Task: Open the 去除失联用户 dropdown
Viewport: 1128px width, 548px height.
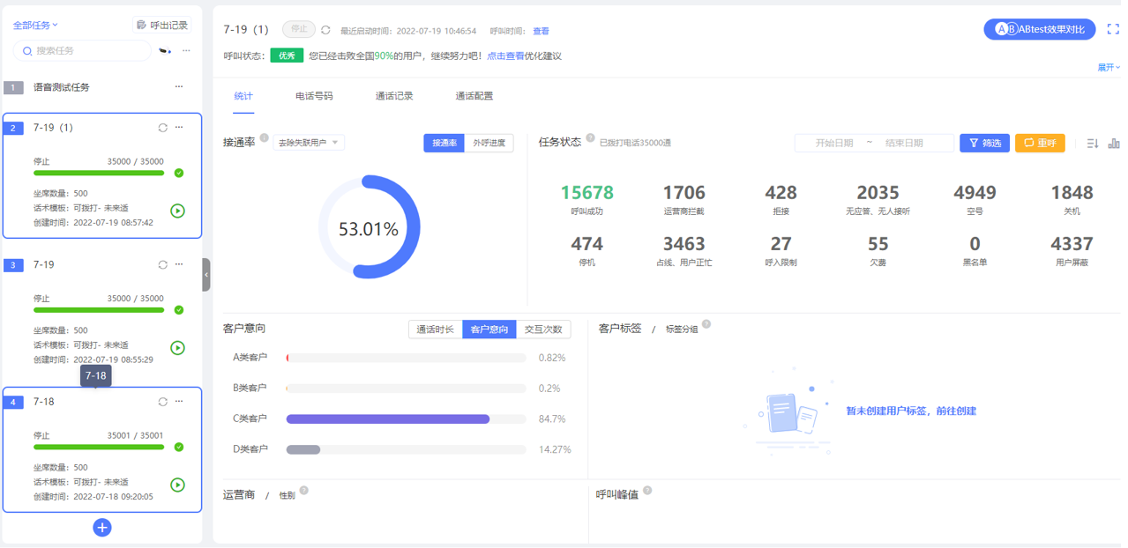Action: click(x=308, y=143)
